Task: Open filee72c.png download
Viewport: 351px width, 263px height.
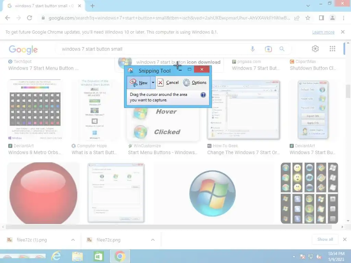Action: tap(109, 240)
